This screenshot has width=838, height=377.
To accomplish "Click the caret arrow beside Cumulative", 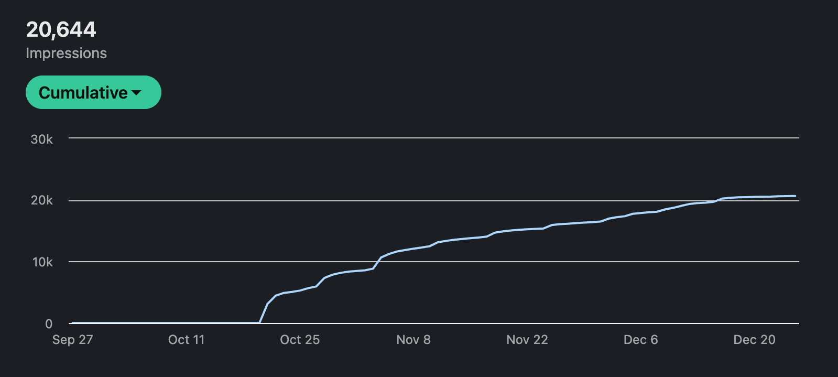I will (x=137, y=93).
